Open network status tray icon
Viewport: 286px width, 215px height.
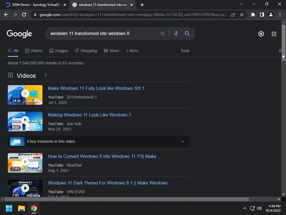click(252, 208)
